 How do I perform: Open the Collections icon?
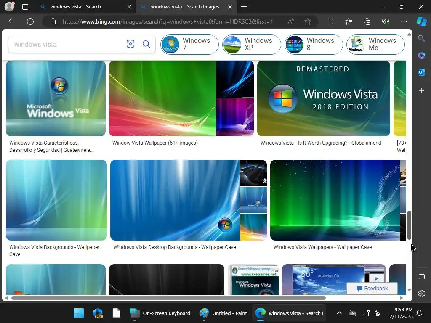[x=367, y=21]
